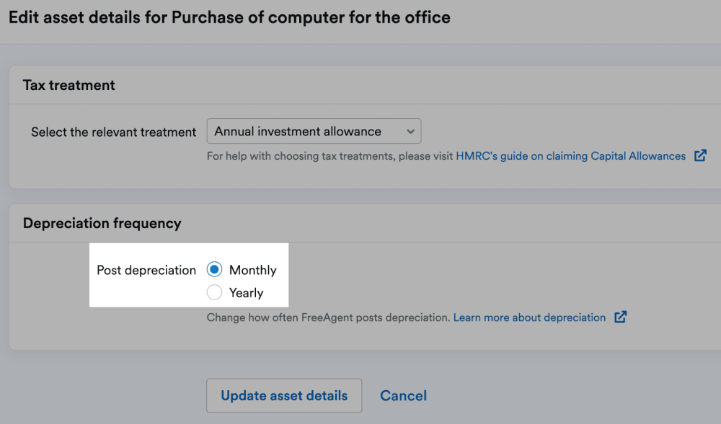Click external link icon beside HMRC's guide
The height and width of the screenshot is (424, 721).
tap(700, 155)
